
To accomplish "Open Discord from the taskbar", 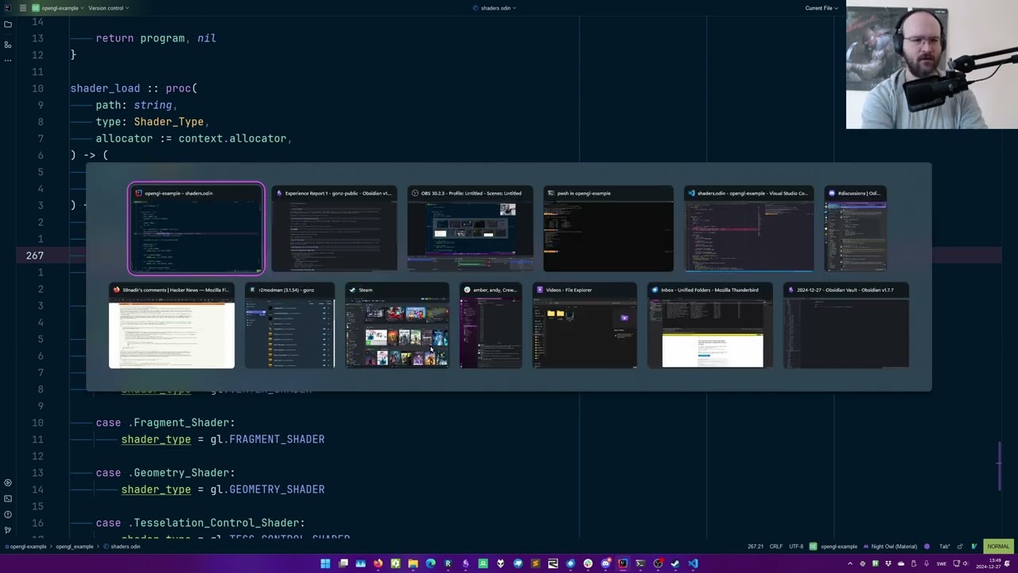I will click(x=606, y=563).
